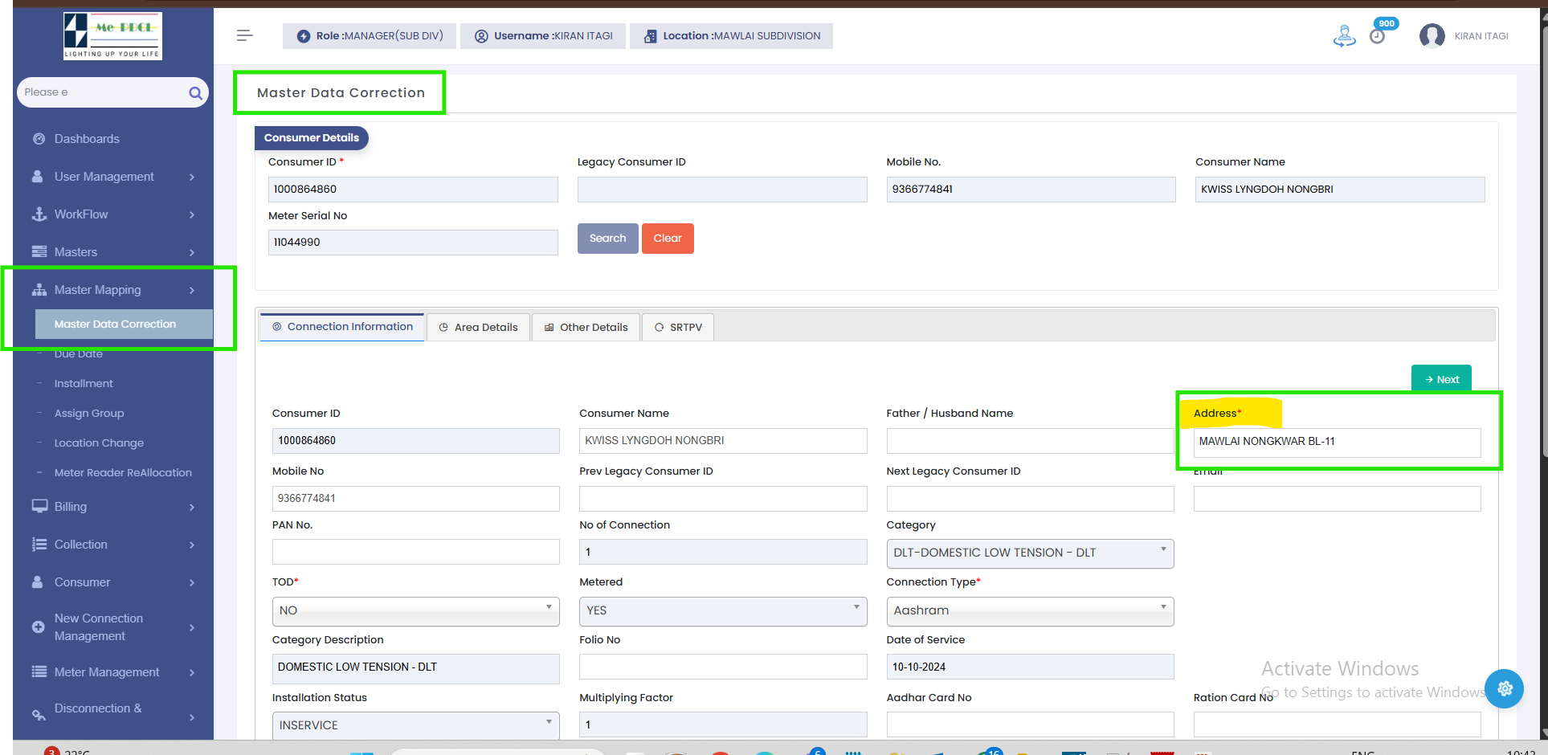Open the Connection Type dropdown Aashram
Viewport: 1548px width, 755px height.
point(1030,611)
